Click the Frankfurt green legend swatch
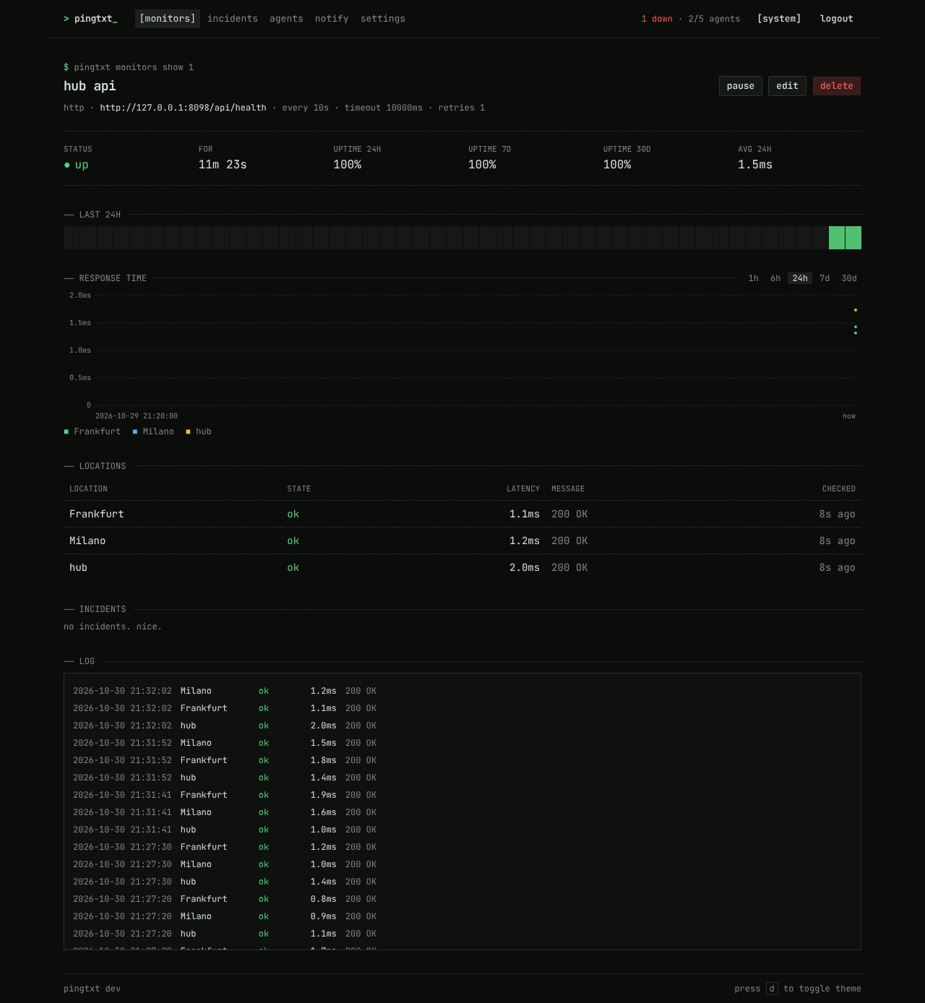 pyautogui.click(x=66, y=431)
